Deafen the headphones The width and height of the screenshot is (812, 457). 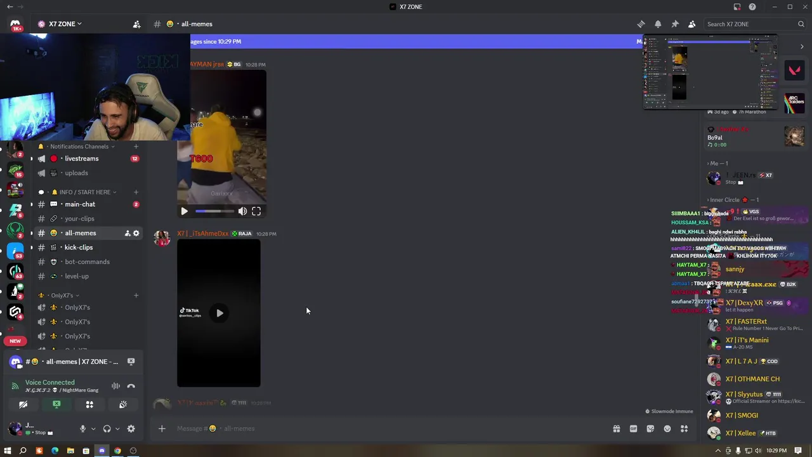coord(107,429)
